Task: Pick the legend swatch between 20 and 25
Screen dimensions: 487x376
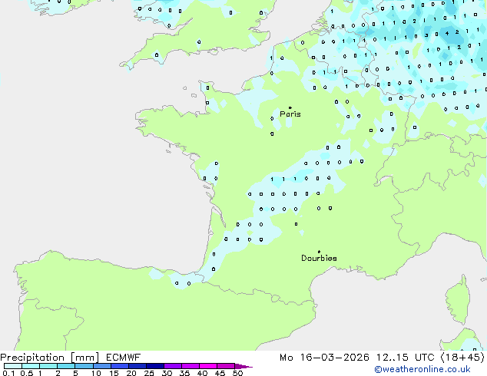Action: 137,366
